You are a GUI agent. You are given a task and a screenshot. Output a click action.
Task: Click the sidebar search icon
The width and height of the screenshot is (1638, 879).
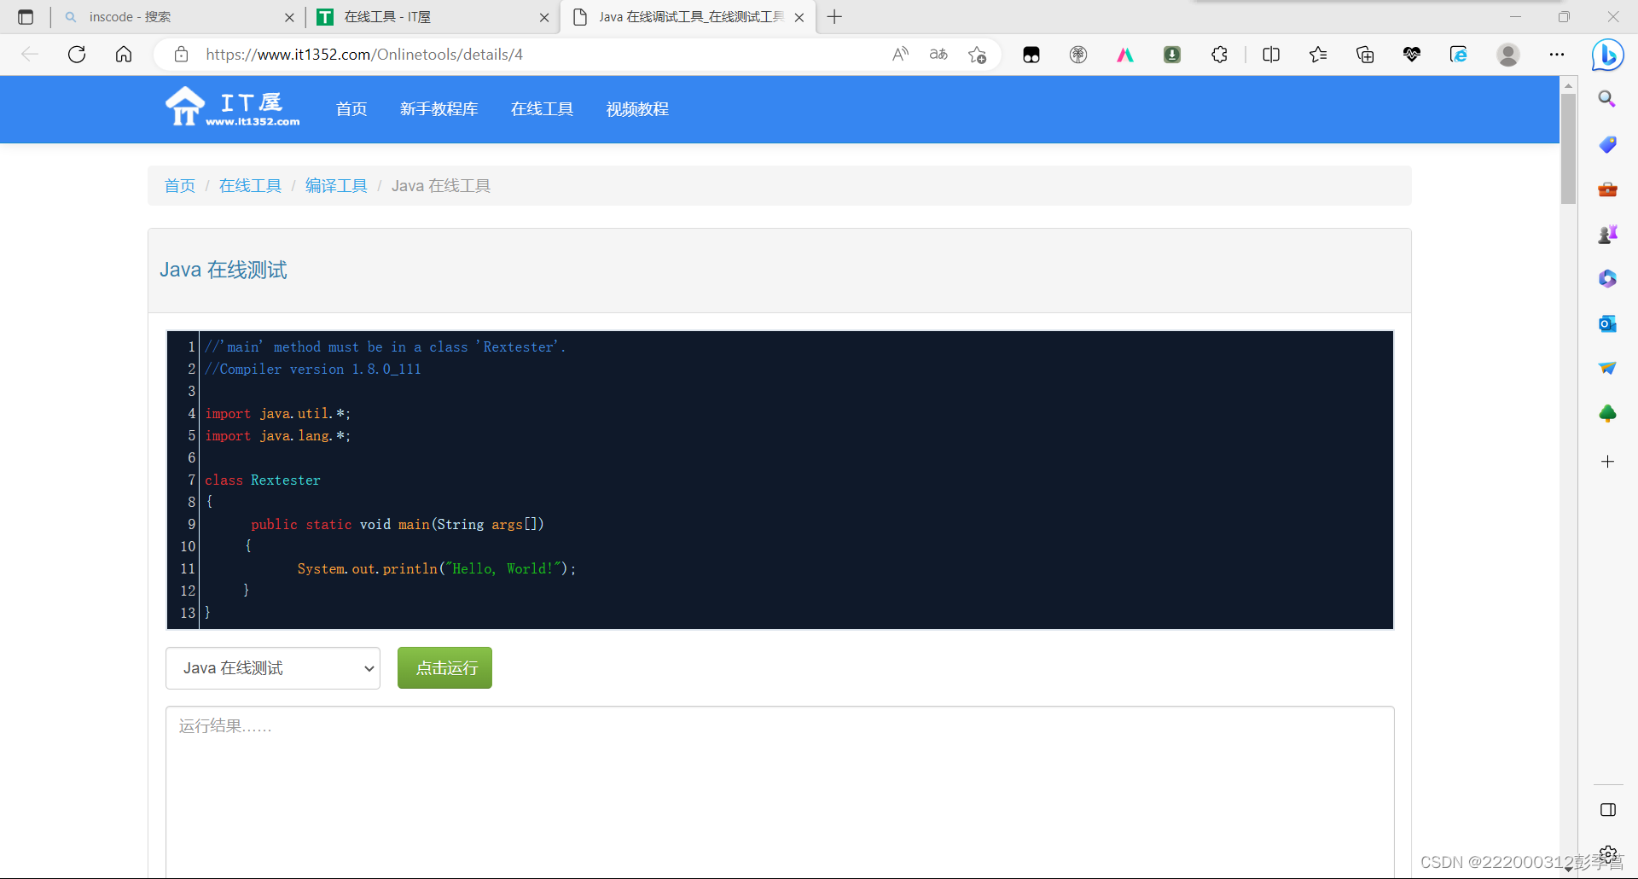point(1607,99)
